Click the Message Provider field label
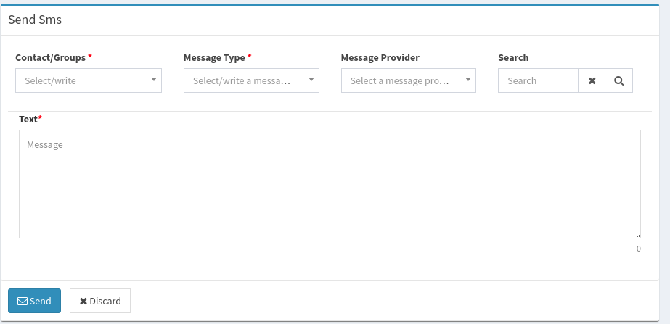Image resolution: width=670 pixels, height=324 pixels. pyautogui.click(x=380, y=58)
